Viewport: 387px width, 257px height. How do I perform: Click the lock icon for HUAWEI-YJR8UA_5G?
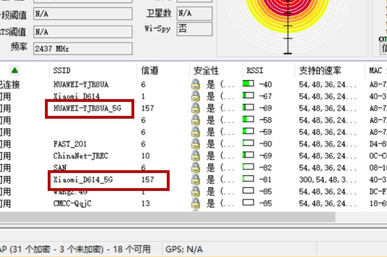(x=195, y=108)
